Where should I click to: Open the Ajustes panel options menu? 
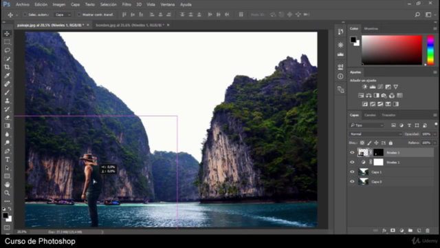435,72
